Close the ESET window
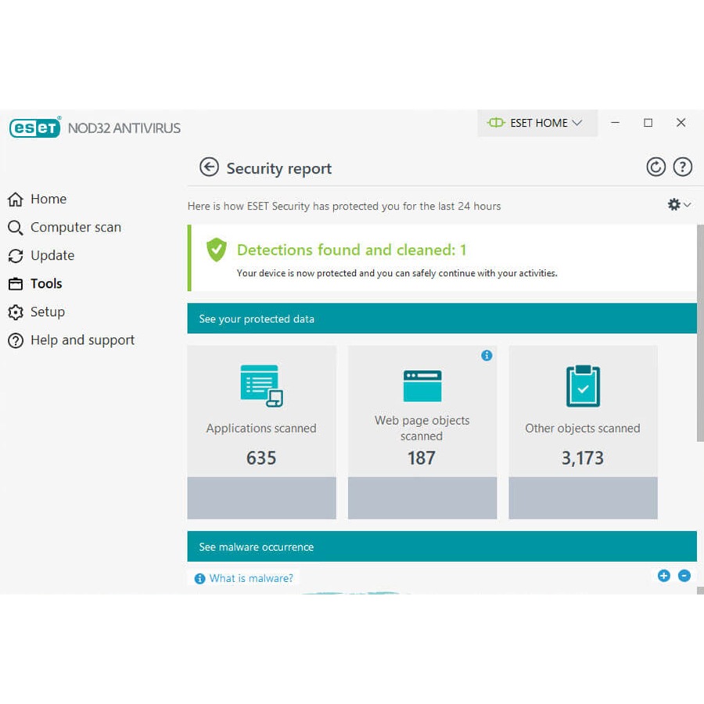 point(681,123)
